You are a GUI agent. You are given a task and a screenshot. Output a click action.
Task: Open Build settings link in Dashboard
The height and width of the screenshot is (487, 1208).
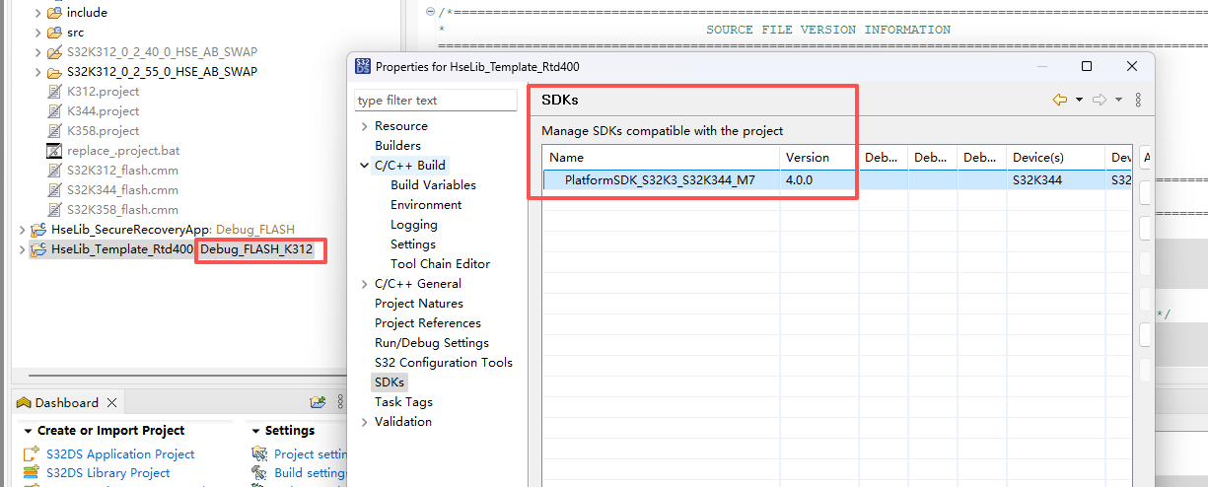pos(310,473)
